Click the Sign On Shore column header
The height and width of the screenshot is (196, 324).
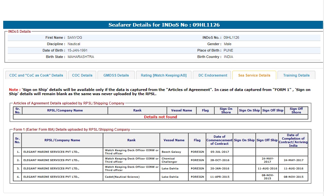point(226,110)
